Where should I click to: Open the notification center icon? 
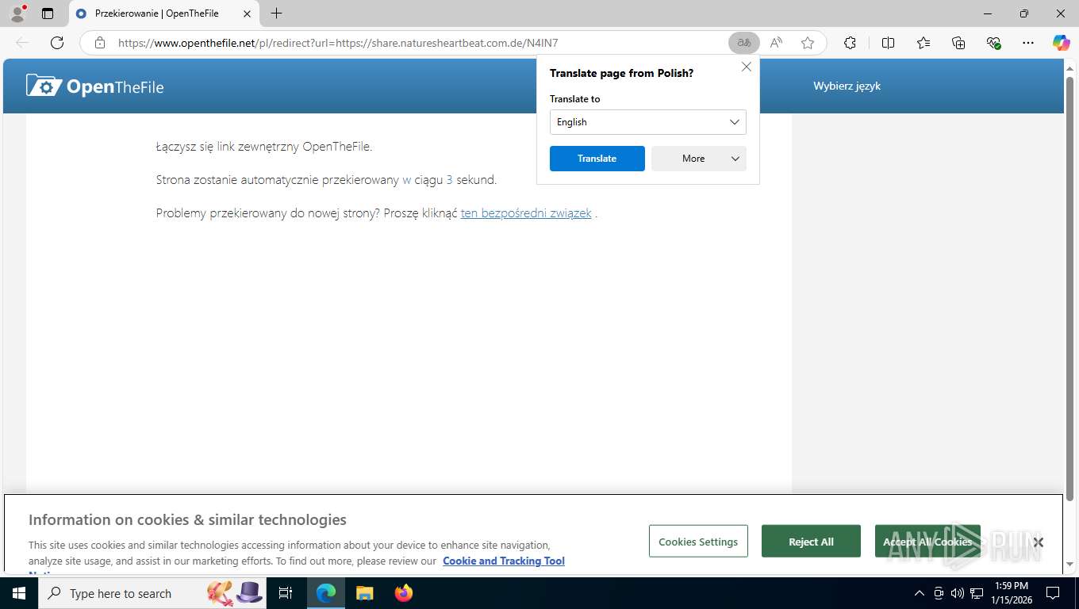[1053, 593]
